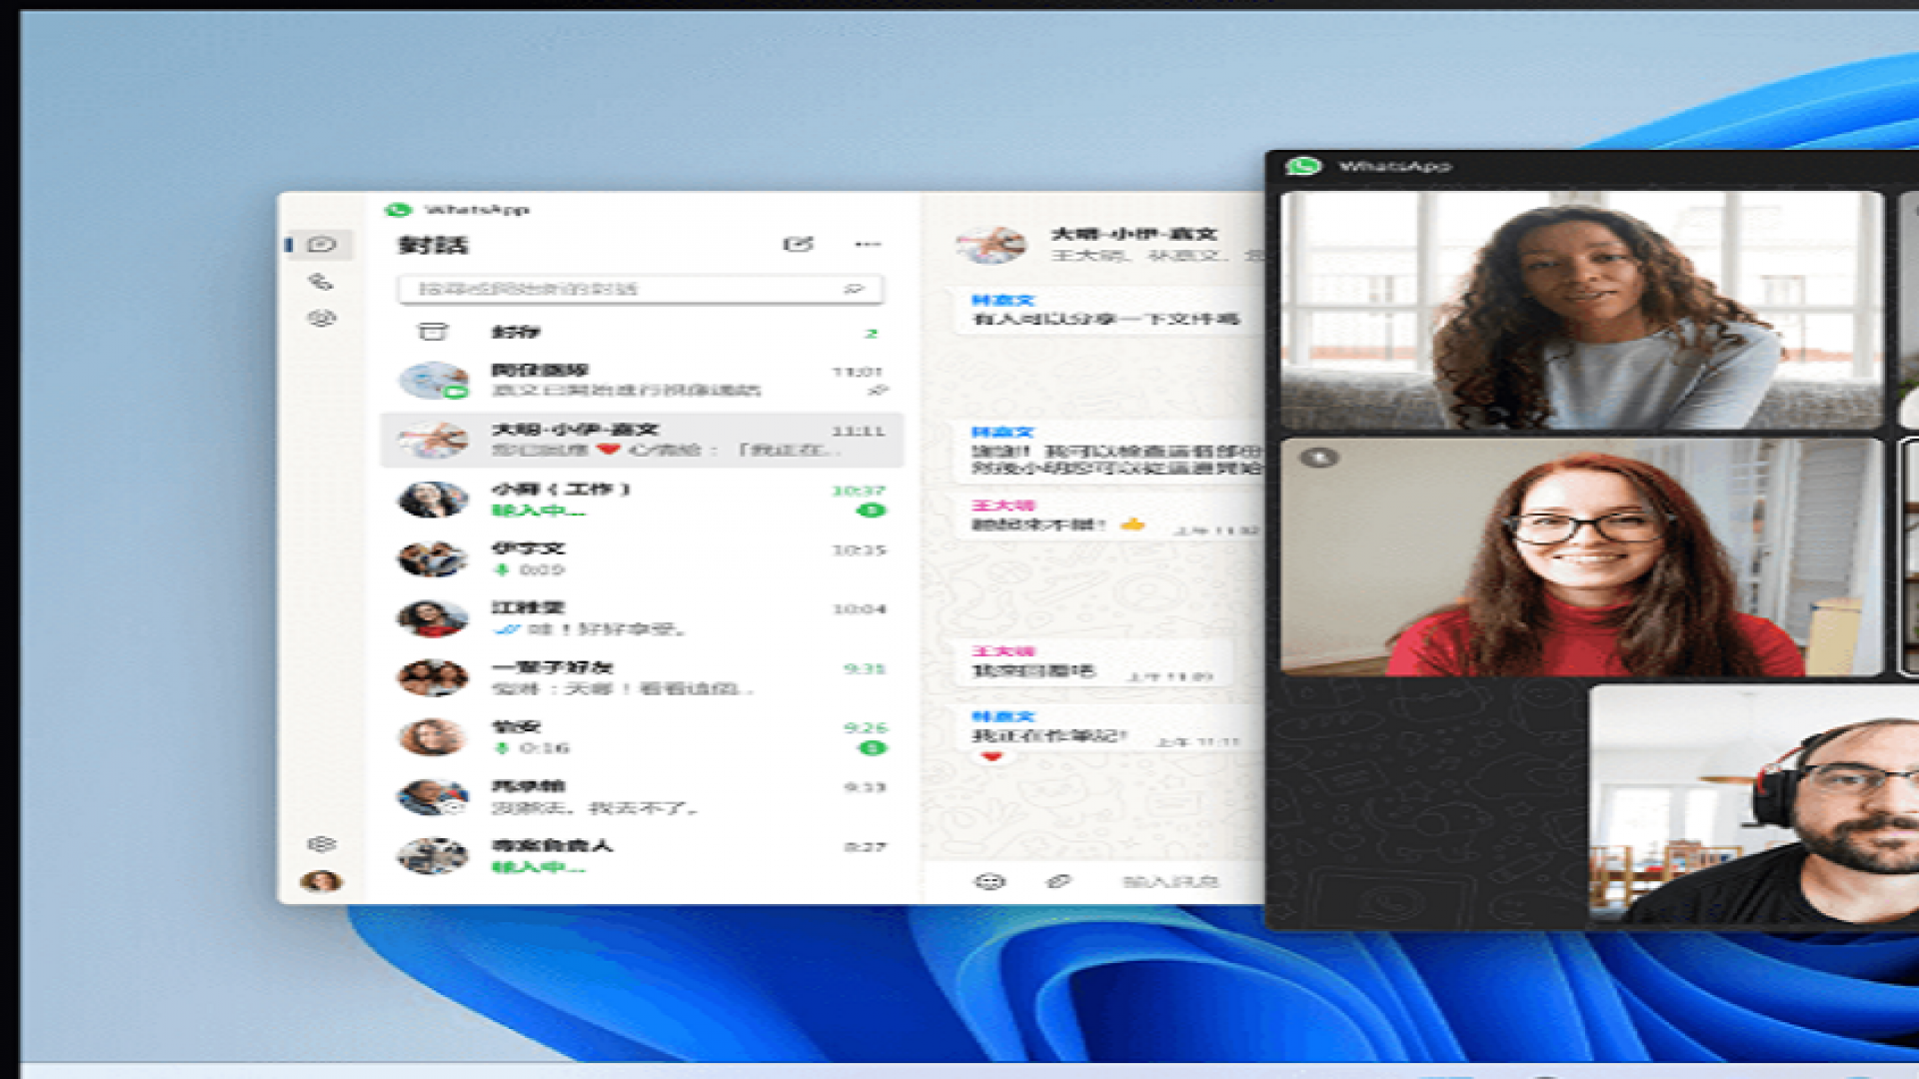Image resolution: width=1919 pixels, height=1079 pixels.
Task: Open the emoji picker in message bar
Action: coord(989,881)
